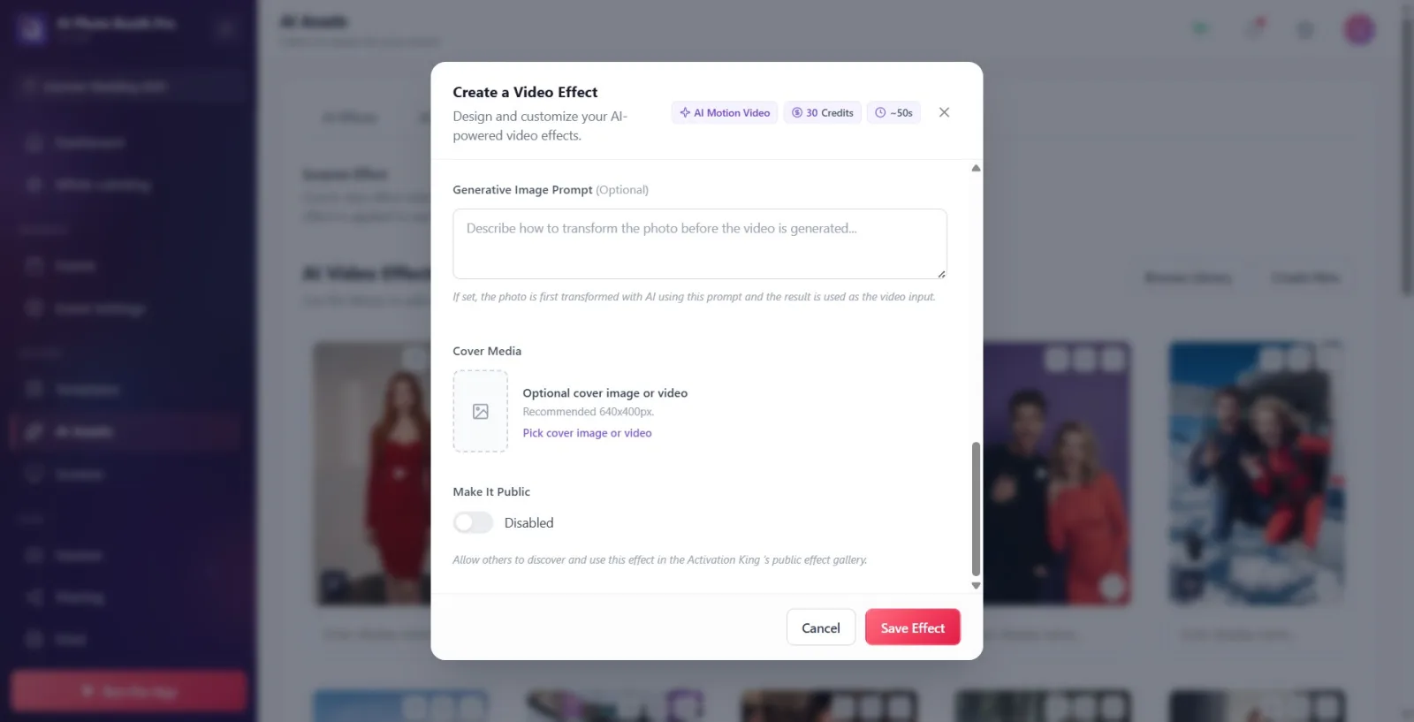The image size is (1414, 722).
Task: Open the purple user avatar menu
Action: 1359,29
